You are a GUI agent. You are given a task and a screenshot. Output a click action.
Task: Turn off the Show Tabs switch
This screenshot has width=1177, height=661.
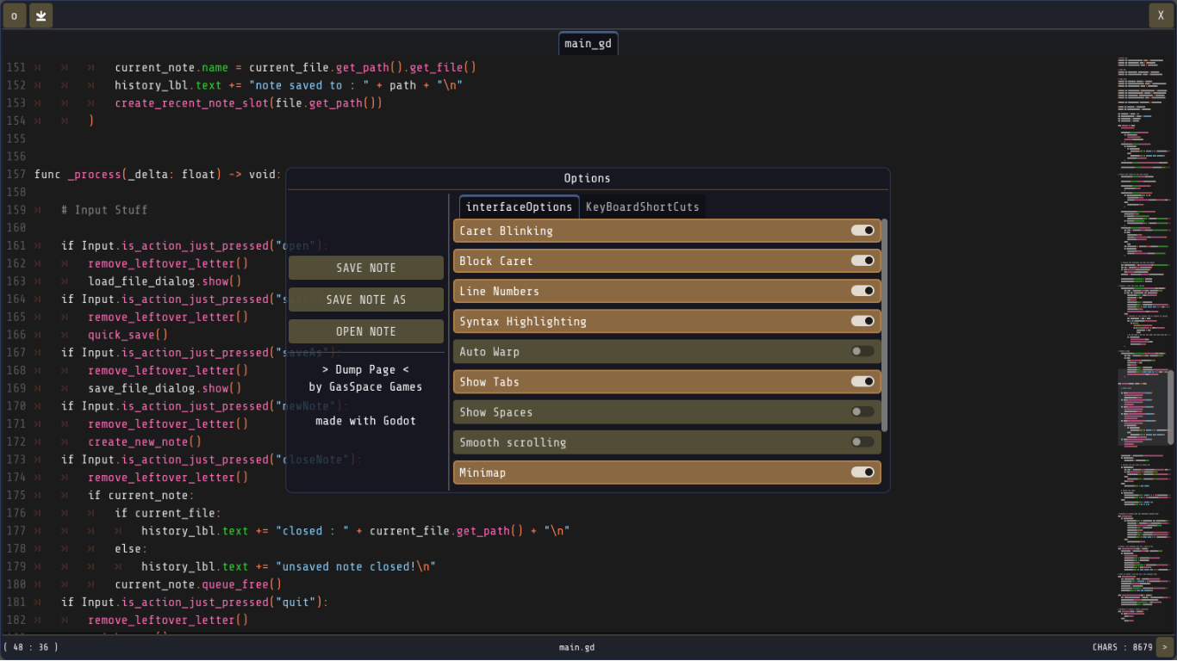click(x=863, y=381)
